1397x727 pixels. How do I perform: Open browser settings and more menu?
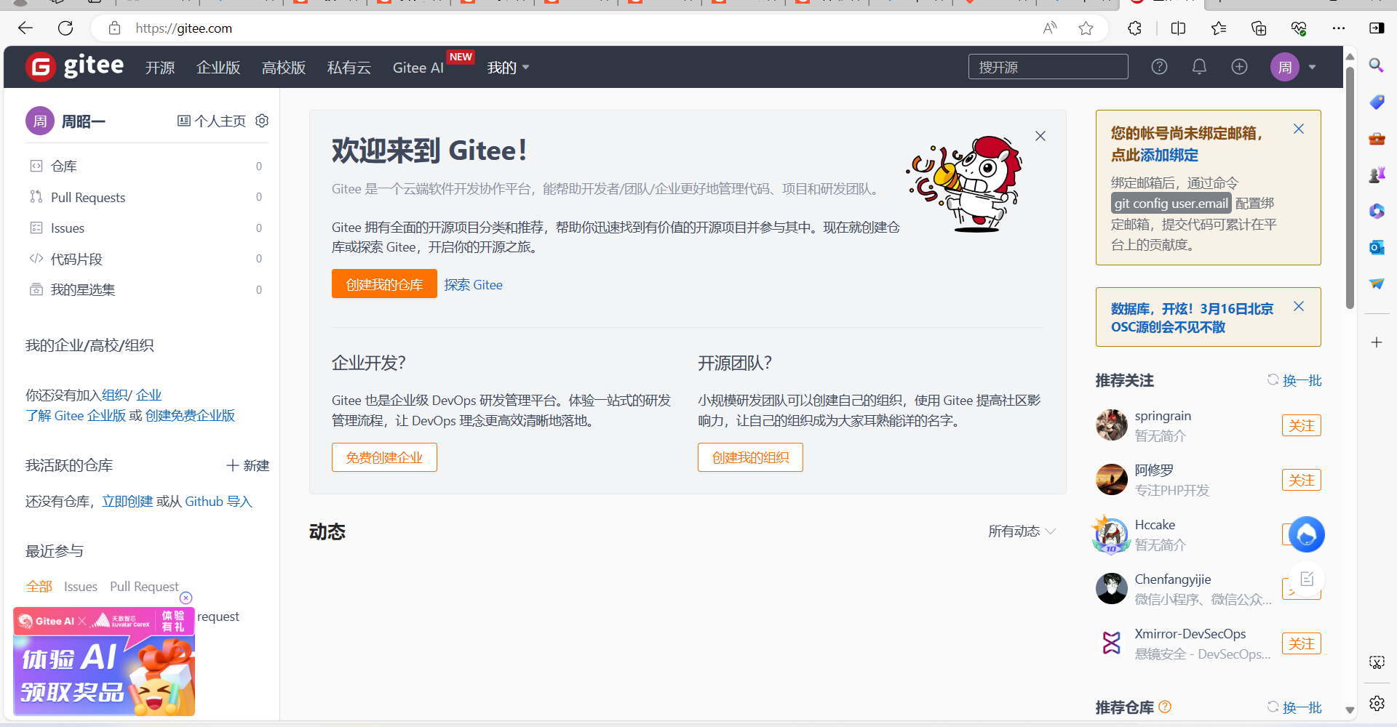1339,28
